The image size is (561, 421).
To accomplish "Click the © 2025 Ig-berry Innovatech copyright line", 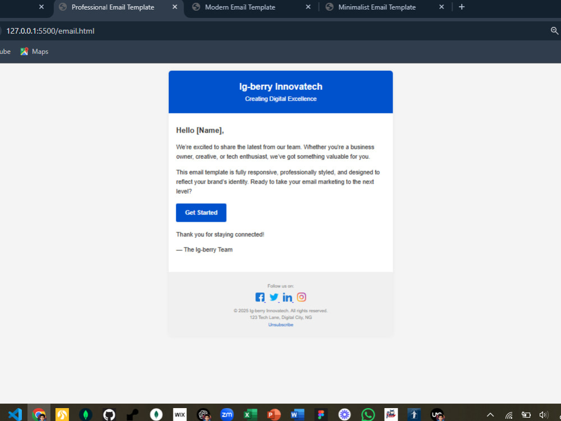I will point(281,311).
